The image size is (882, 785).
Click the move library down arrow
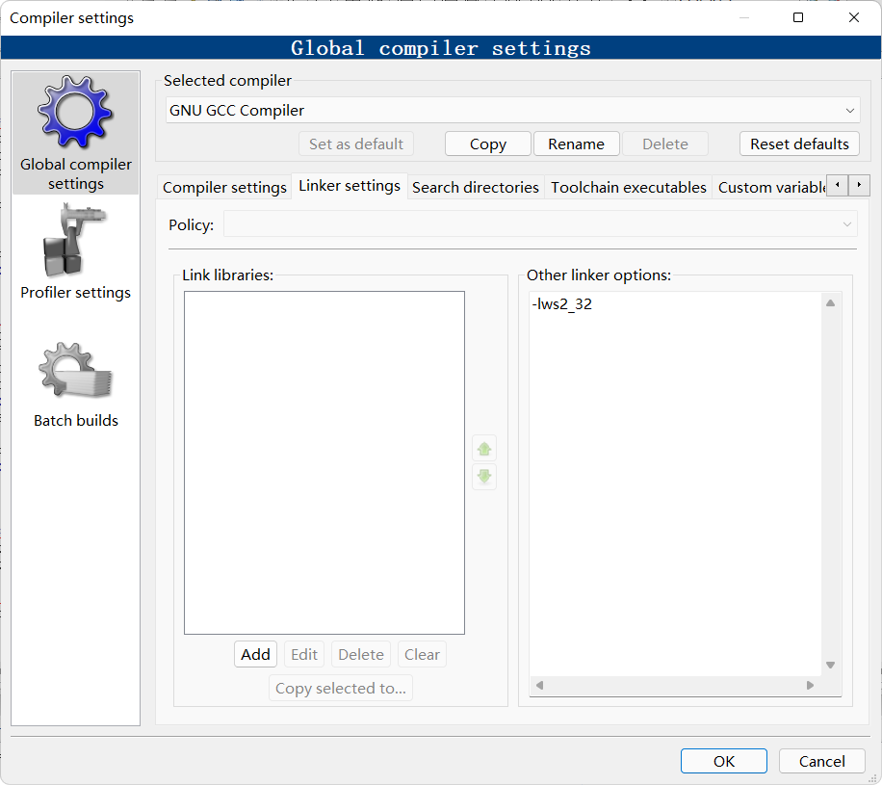click(484, 476)
